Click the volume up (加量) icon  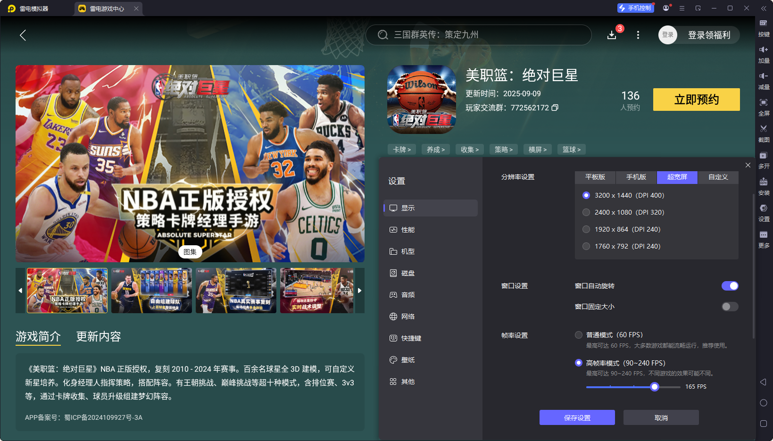[763, 50]
